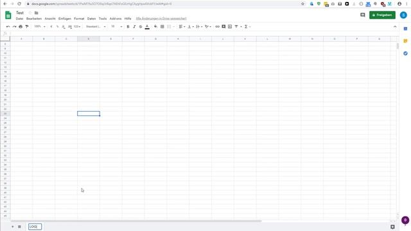
Task: Open the vertical align dropdown
Action: coord(191,26)
